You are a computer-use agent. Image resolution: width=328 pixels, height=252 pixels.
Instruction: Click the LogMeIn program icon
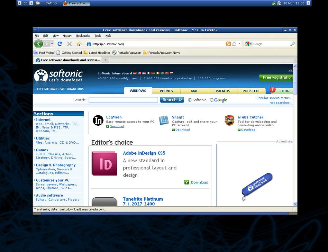pyautogui.click(x=98, y=121)
